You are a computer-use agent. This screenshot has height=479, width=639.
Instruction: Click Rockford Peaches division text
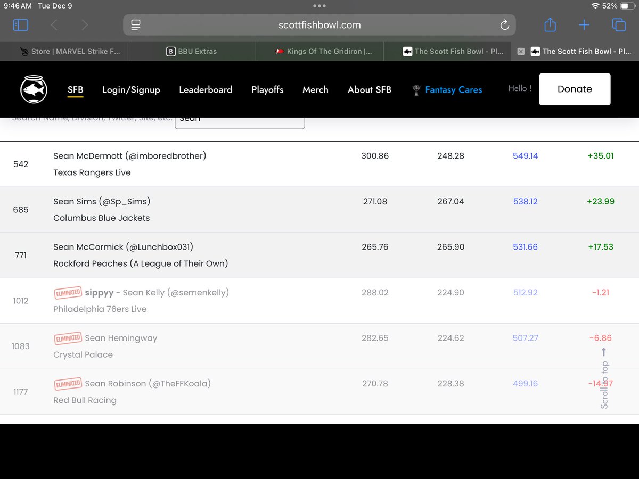[141, 263]
